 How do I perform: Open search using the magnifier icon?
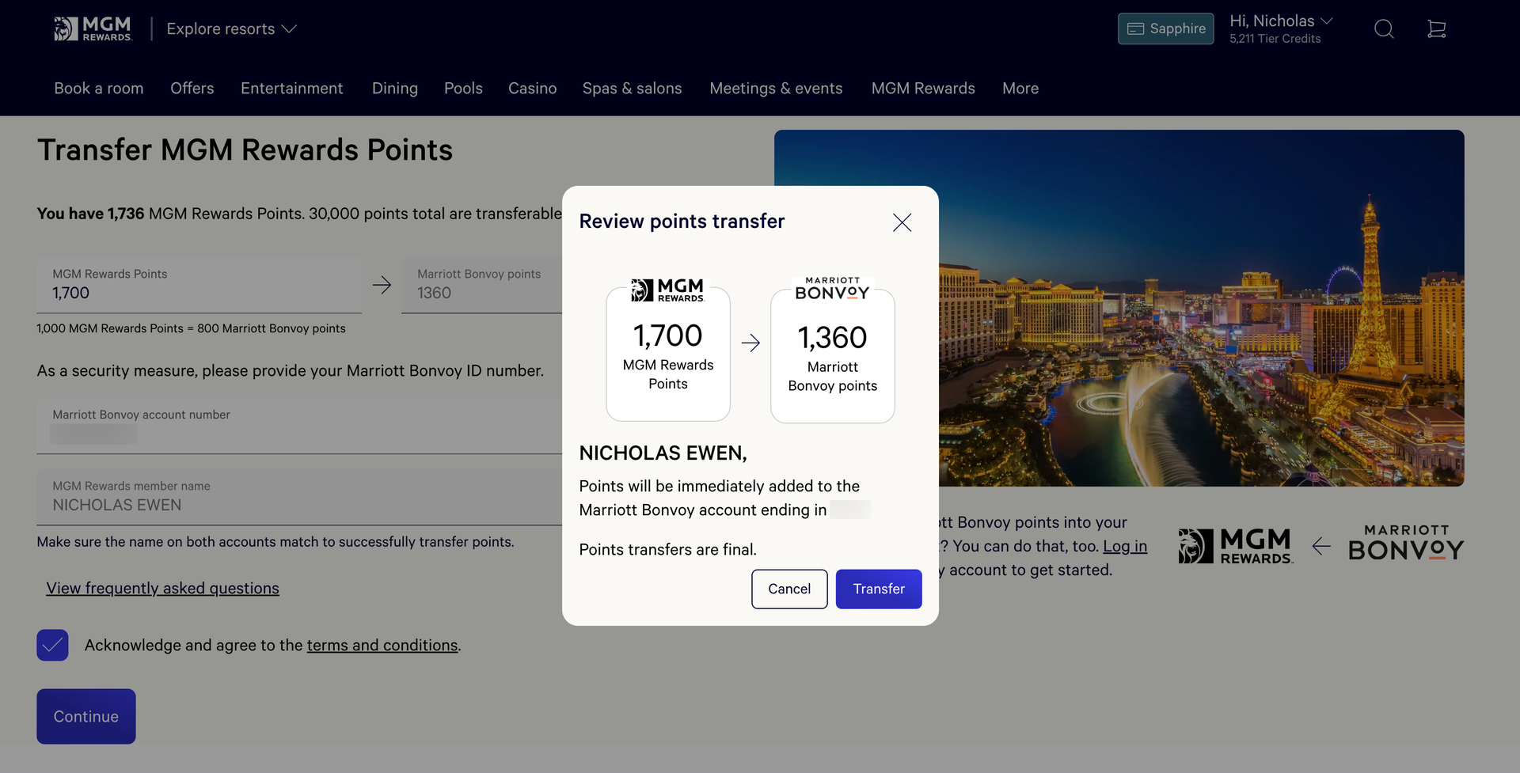1384,28
